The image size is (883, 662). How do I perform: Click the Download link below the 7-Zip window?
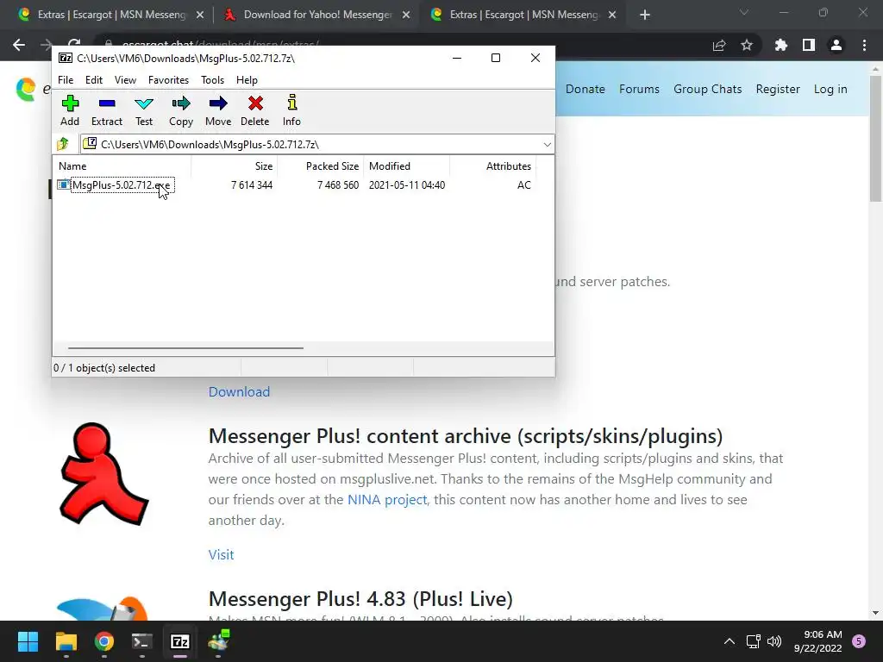240,392
